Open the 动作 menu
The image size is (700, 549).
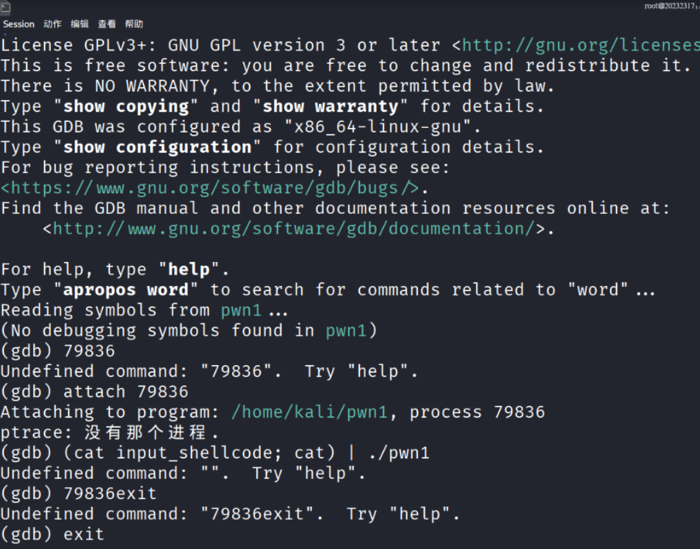(52, 24)
